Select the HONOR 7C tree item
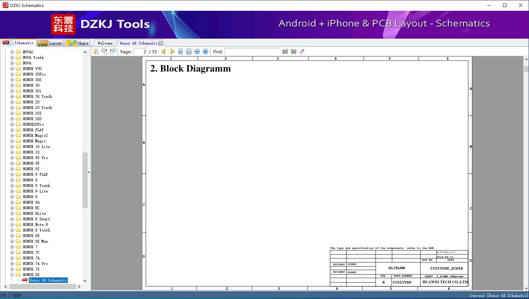 pos(31,252)
